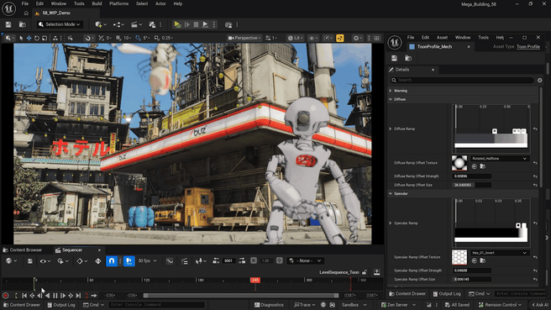Click the highlighted yellow viewport toggle icon
551x310 pixels.
[340, 38]
